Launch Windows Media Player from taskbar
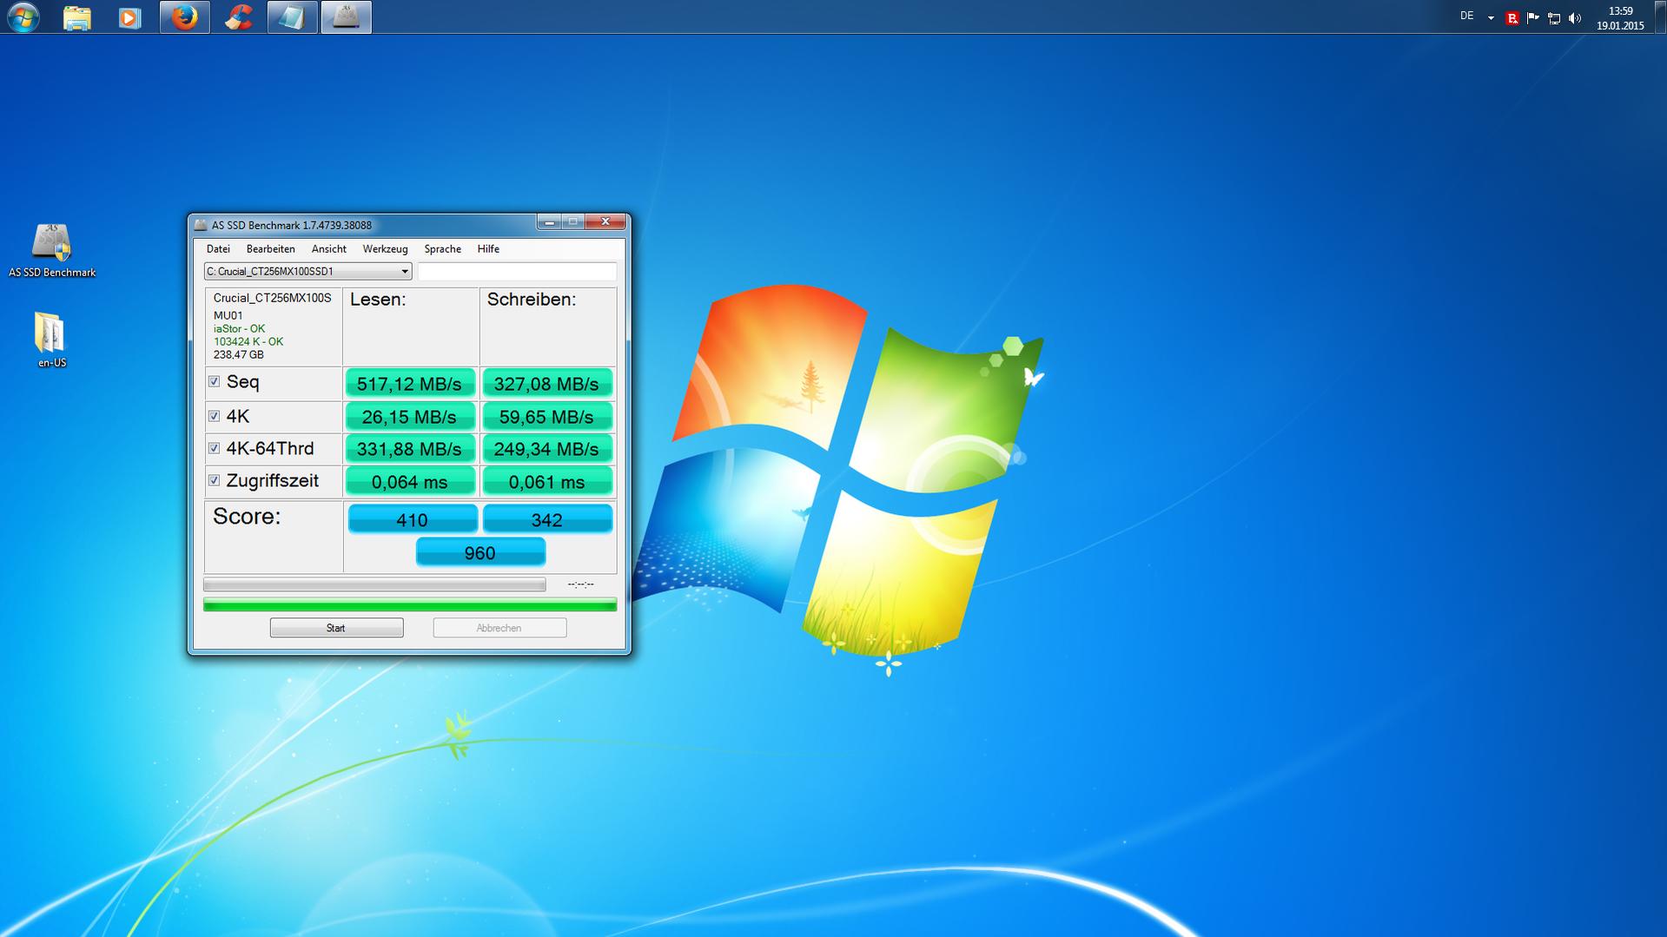Screen dimensions: 1667x937 point(130,17)
